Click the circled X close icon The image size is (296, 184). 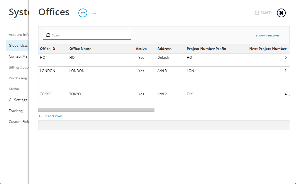[281, 13]
